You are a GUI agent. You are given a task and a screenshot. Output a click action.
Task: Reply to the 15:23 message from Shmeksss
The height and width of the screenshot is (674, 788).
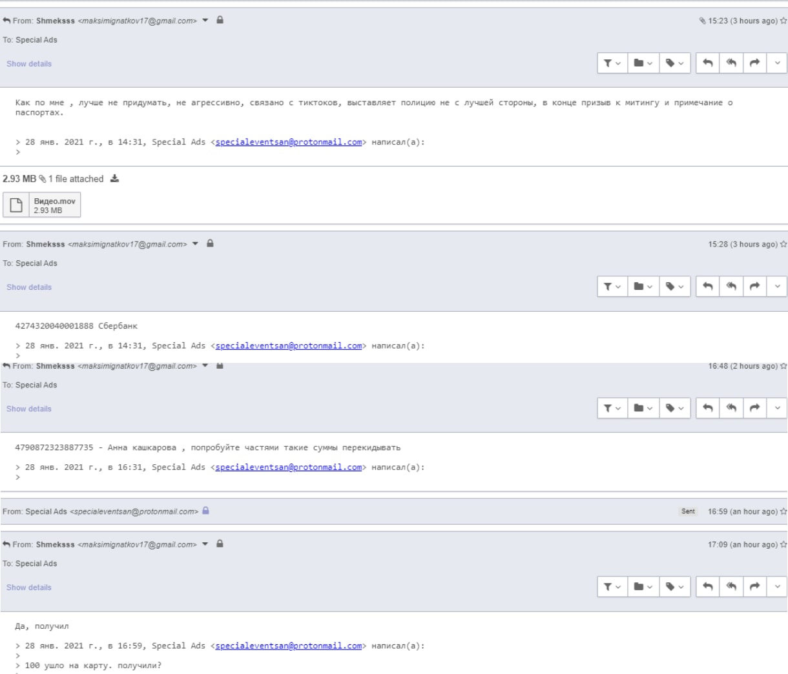(x=707, y=63)
